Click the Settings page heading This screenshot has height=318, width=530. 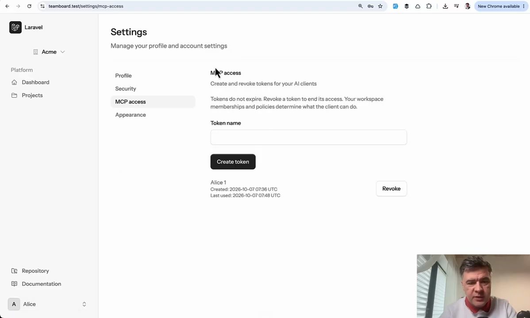[x=129, y=32]
